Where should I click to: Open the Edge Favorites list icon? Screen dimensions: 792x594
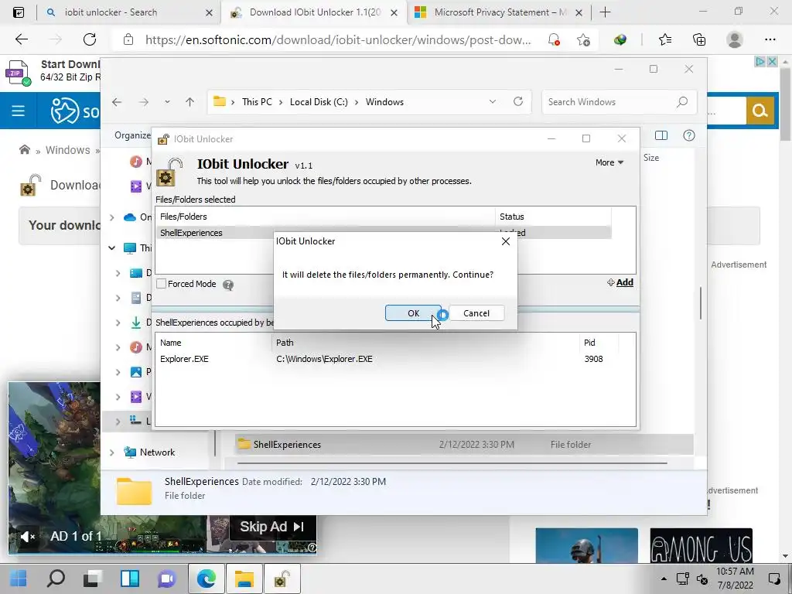click(x=664, y=39)
